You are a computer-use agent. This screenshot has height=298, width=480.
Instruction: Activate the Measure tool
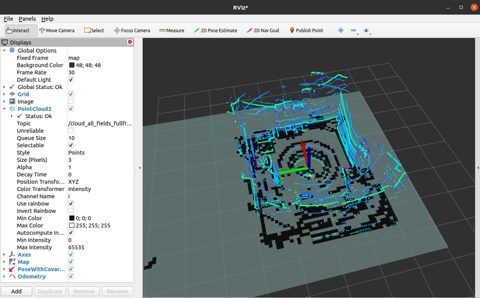[x=172, y=30]
